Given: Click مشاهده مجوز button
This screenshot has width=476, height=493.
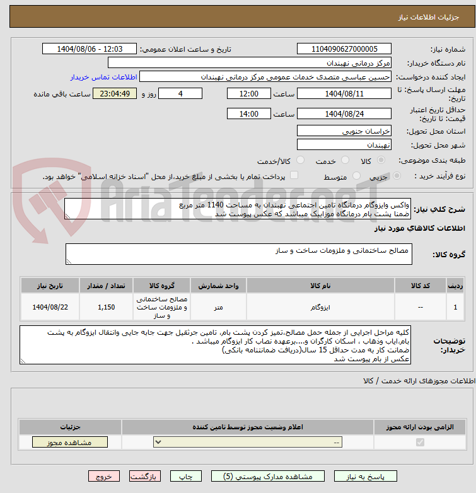Looking at the screenshot, I should pos(70,442).
